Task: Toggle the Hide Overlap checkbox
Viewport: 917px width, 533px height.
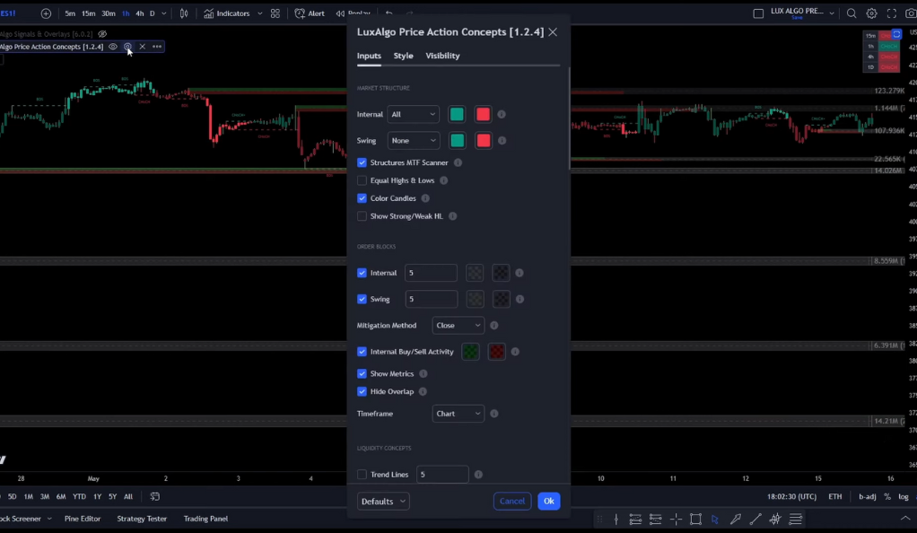Action: (x=362, y=391)
